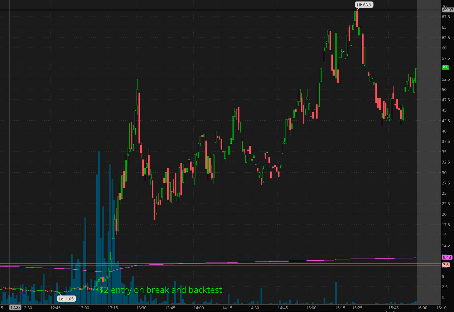Image resolution: width=454 pixels, height=312 pixels.
Task: Click the 67.5 price axis label
Action: [446, 17]
